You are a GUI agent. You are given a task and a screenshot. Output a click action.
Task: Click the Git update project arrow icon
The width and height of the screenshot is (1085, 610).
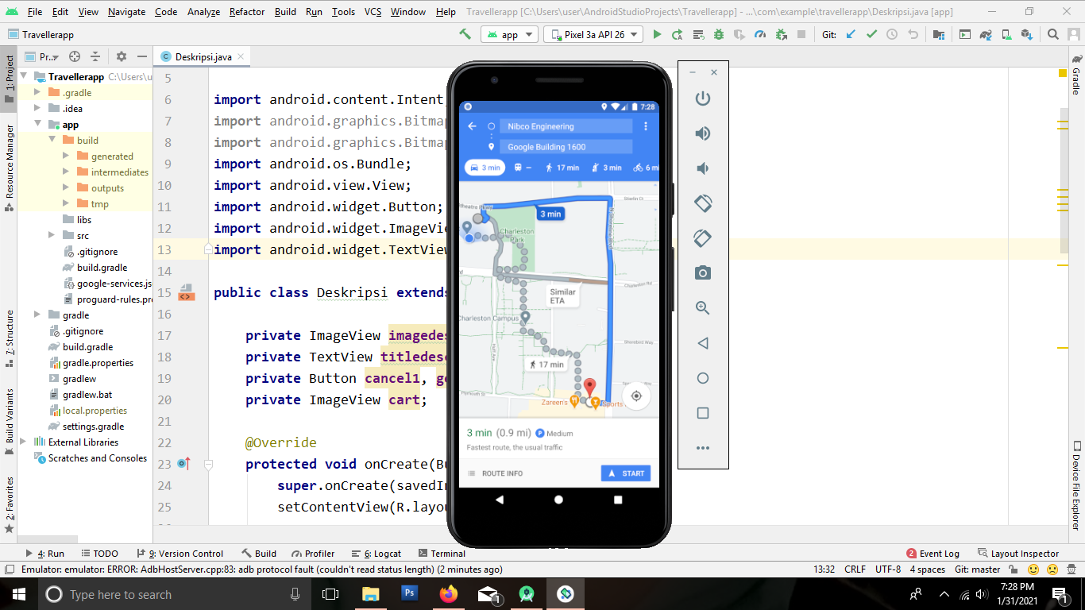[851, 34]
